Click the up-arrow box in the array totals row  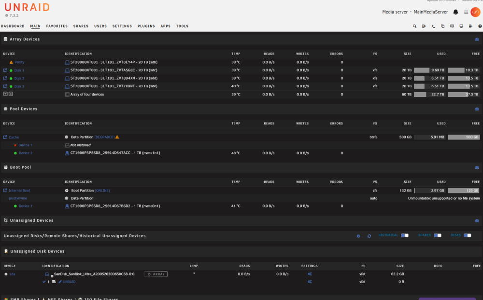pos(11,94)
